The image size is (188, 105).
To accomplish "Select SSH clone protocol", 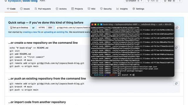I will pyautogui.click(x=50, y=28).
